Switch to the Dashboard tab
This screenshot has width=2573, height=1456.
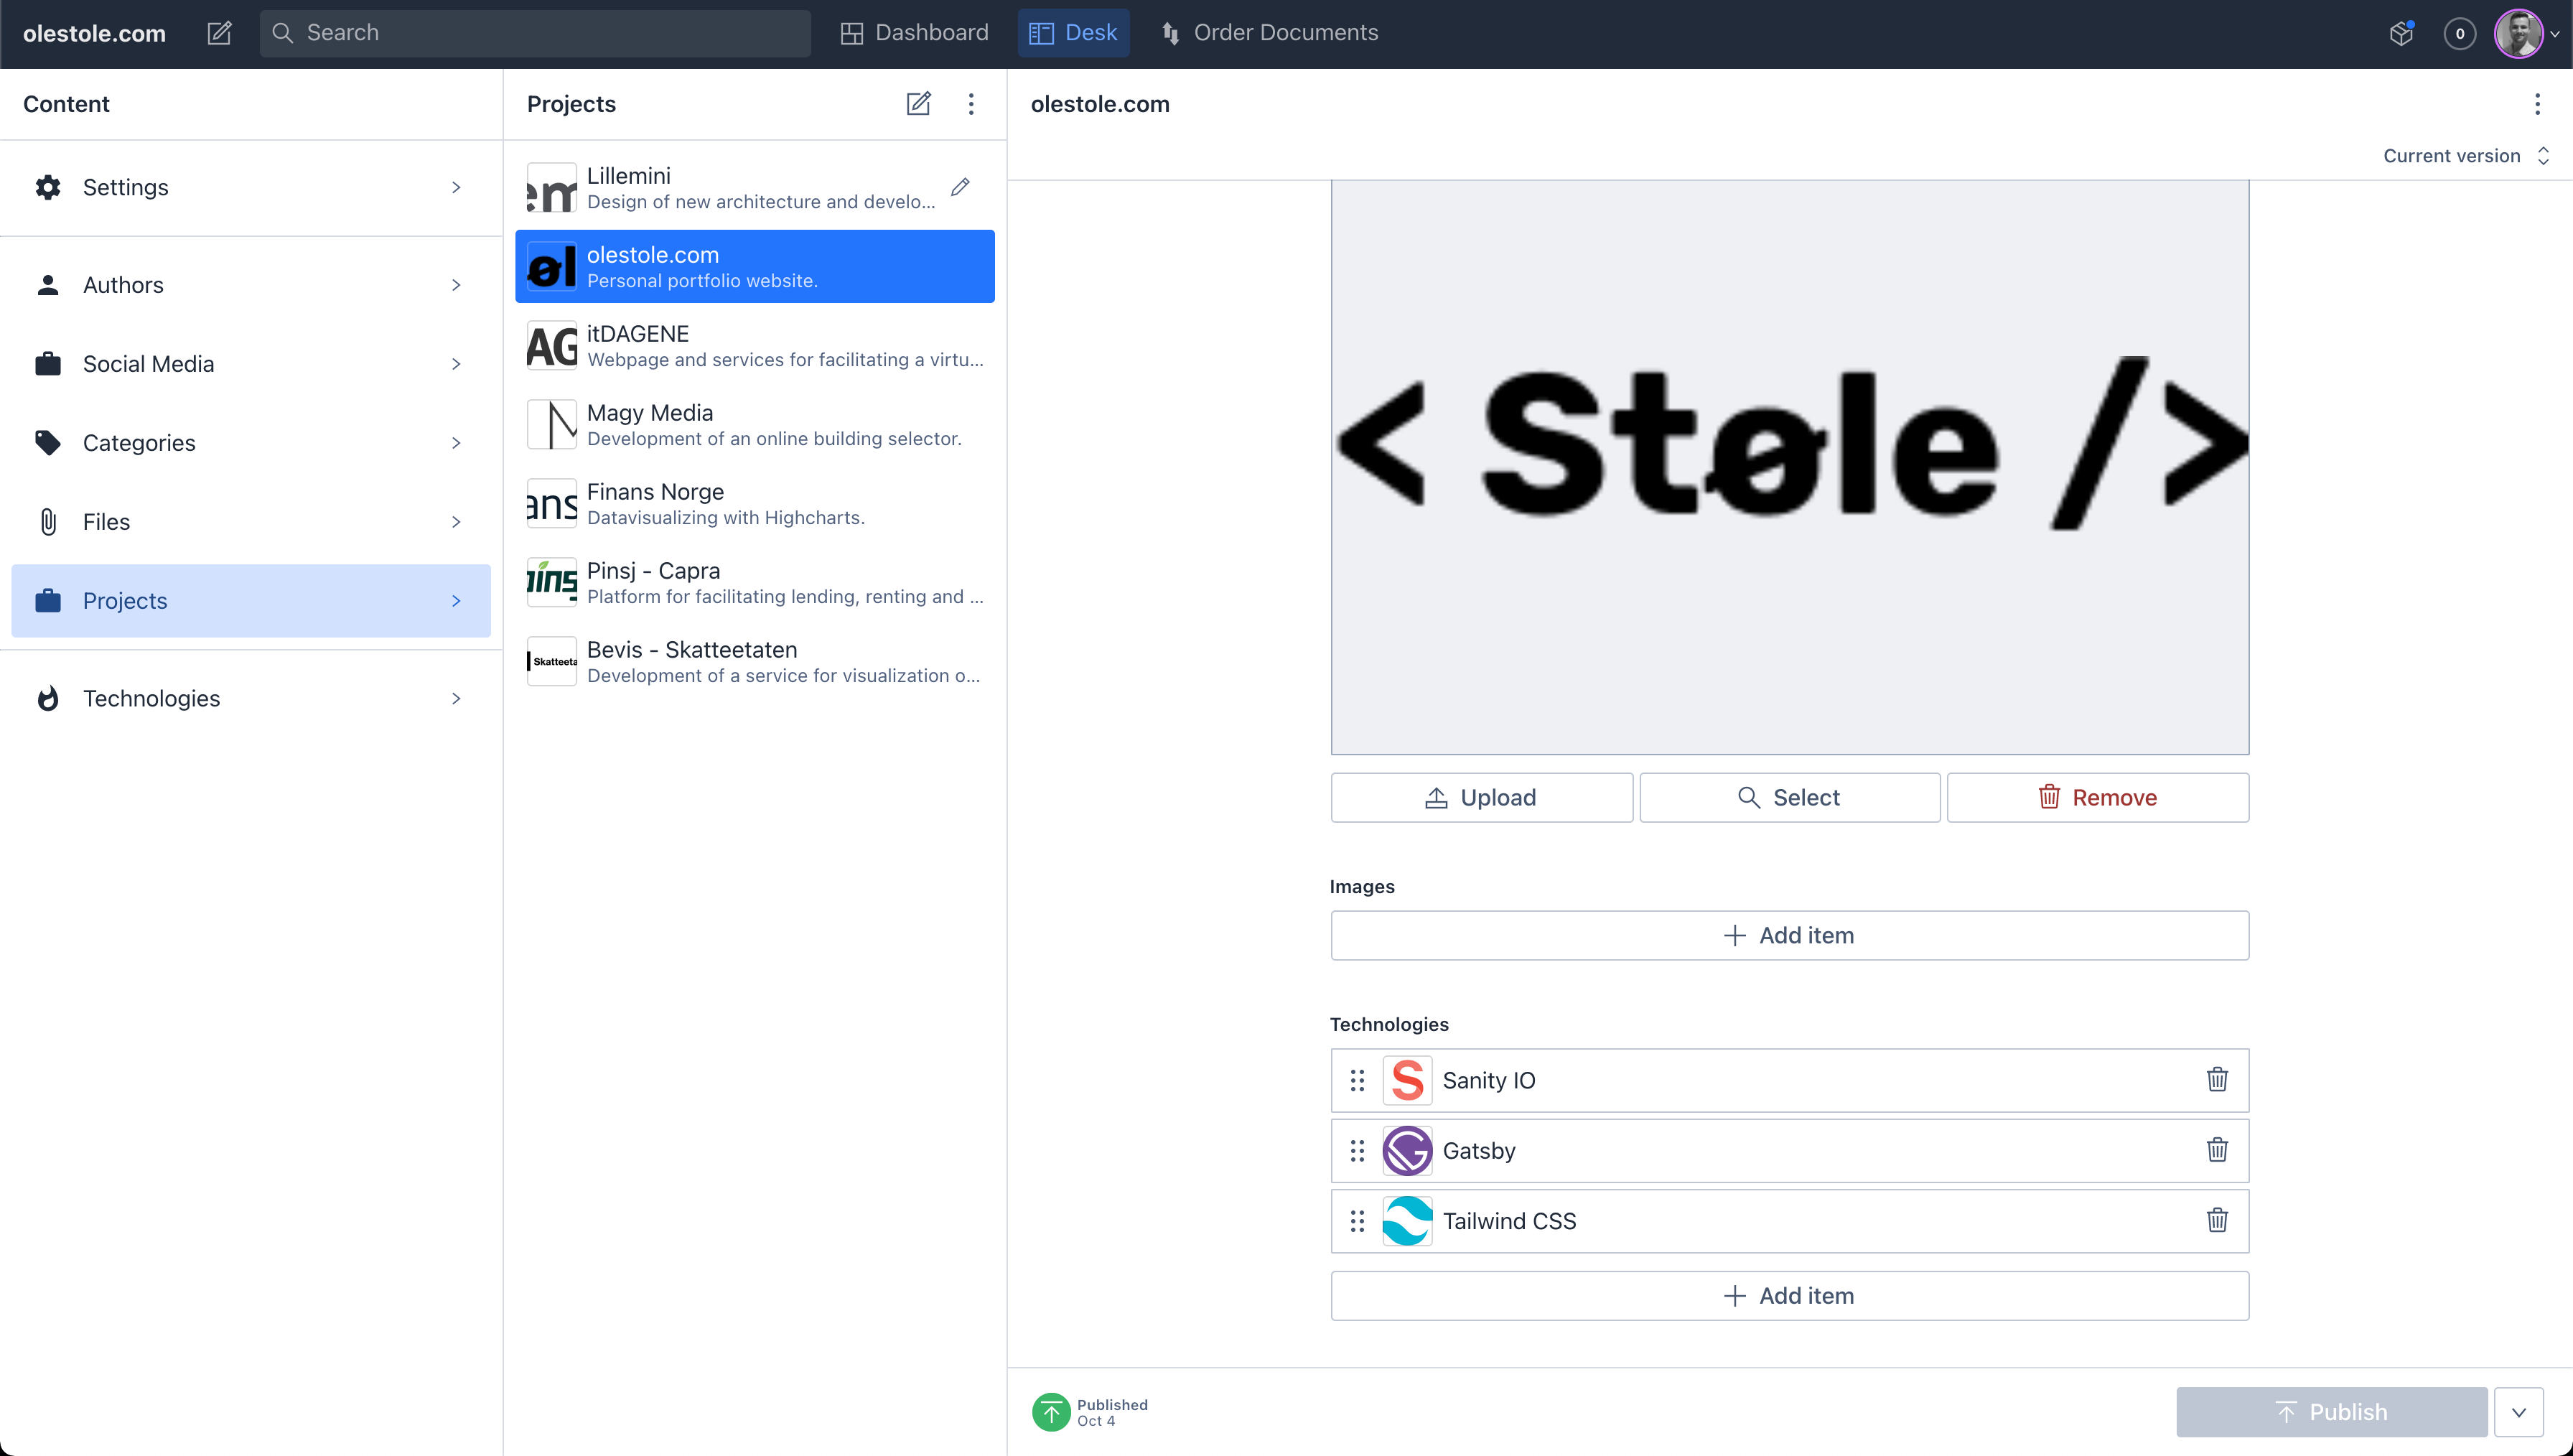914,33
